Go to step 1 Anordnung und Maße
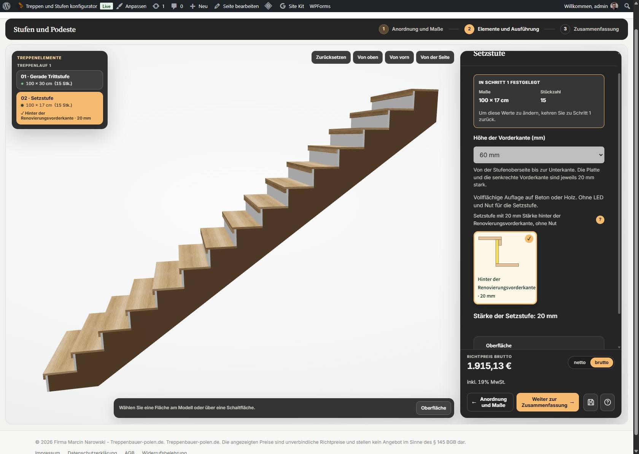The image size is (639, 454). (411, 29)
